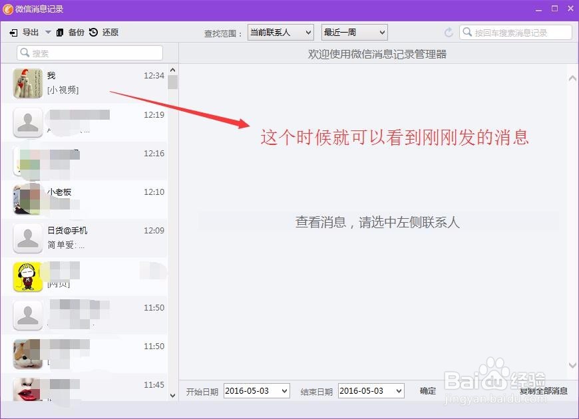Click the magnifier in message search box
Viewport: 579px width, 419px height.
467,32
